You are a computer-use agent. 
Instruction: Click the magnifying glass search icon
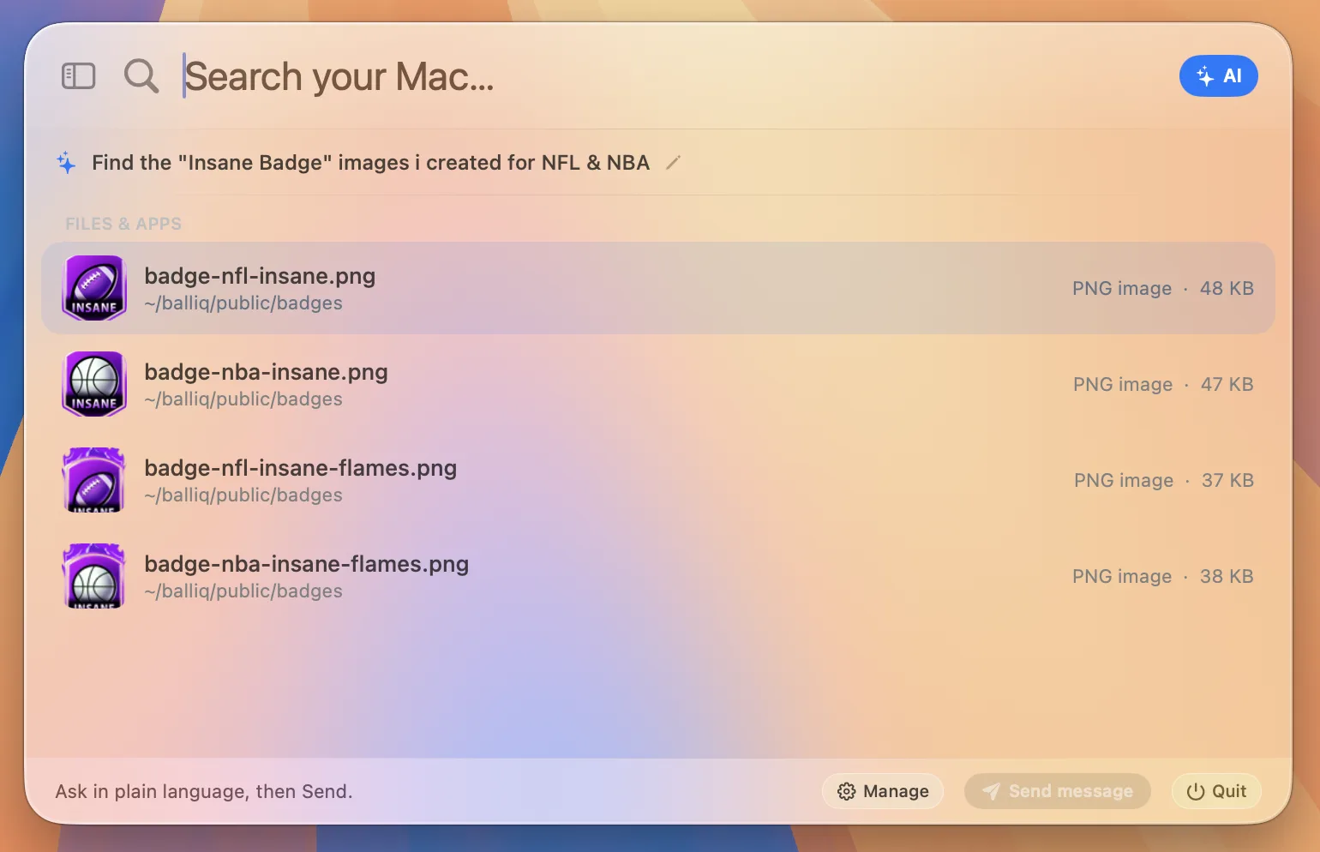tap(141, 76)
